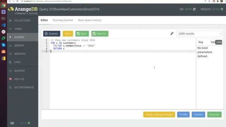Click the browser bookmark star icon
This screenshot has width=226, height=127.
(x=209, y=1)
